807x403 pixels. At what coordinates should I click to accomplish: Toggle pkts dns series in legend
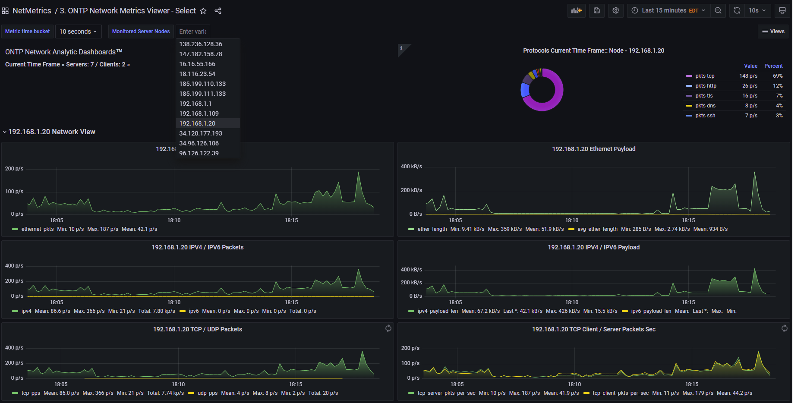[x=705, y=106]
